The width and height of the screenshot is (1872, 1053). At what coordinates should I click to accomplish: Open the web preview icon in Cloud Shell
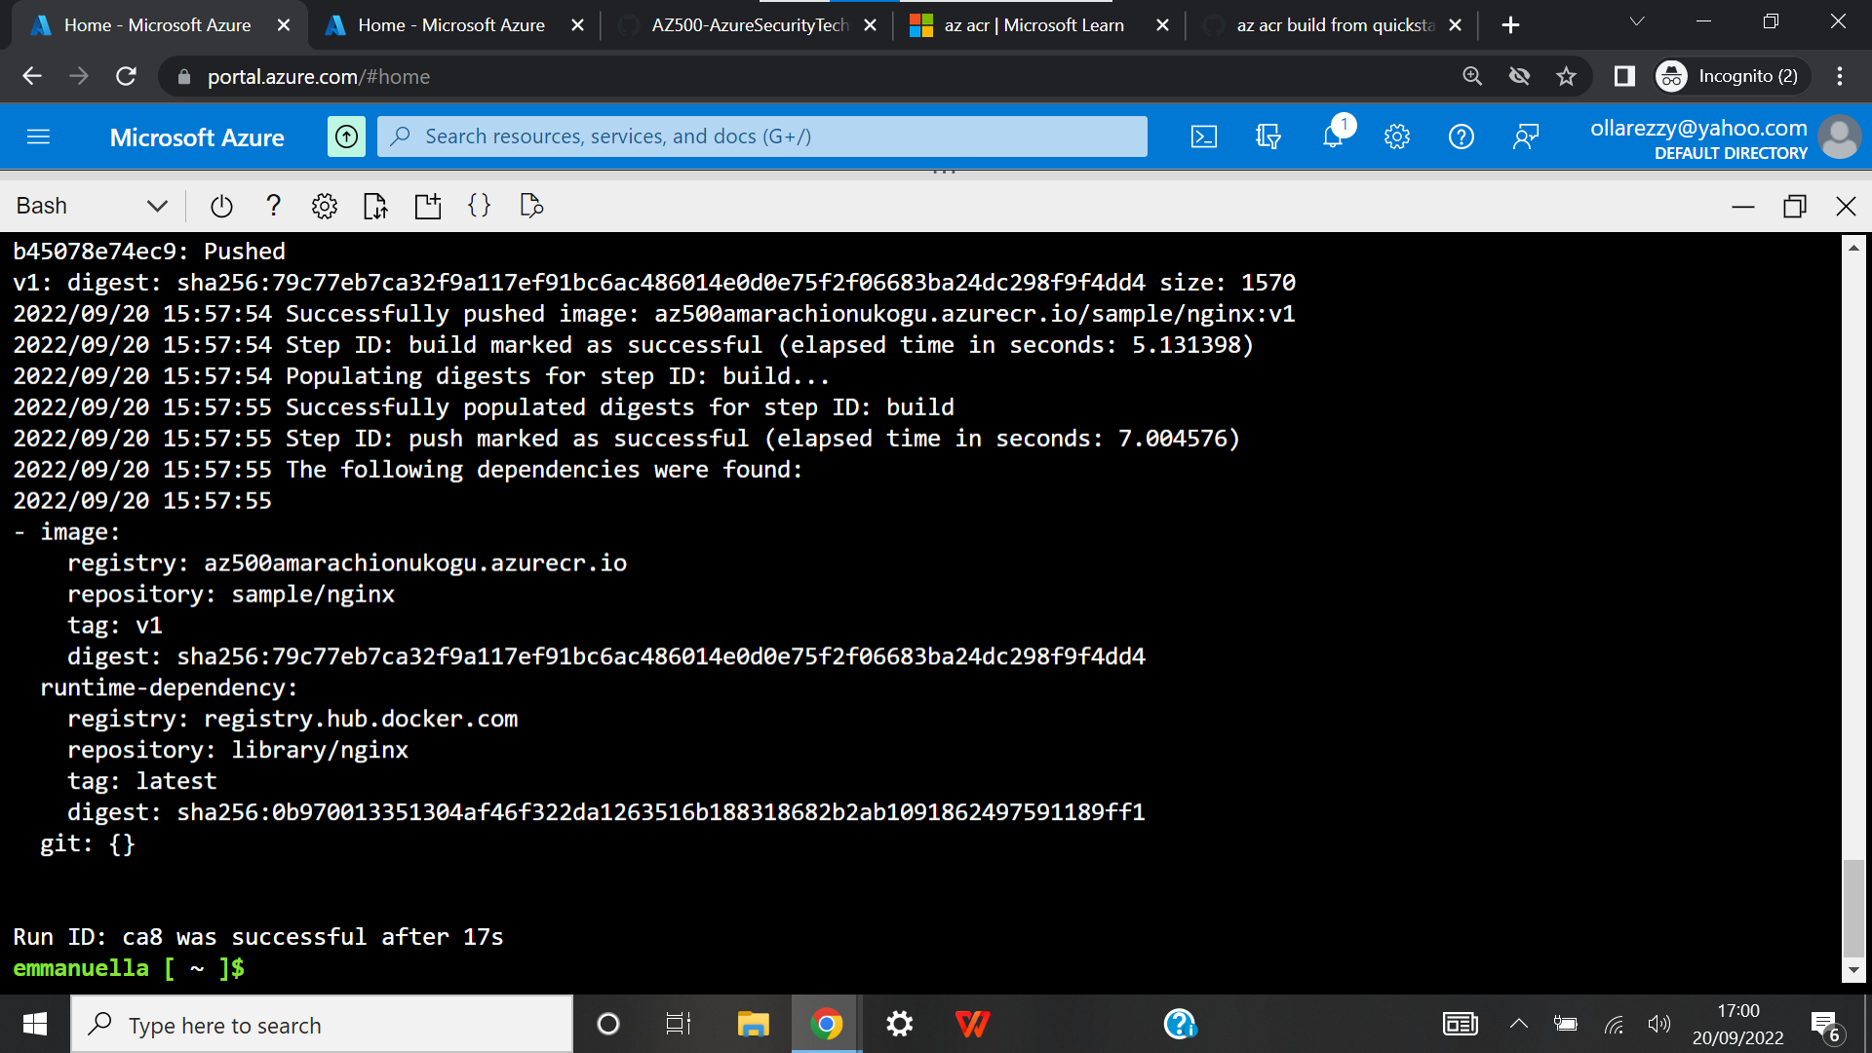click(x=531, y=206)
